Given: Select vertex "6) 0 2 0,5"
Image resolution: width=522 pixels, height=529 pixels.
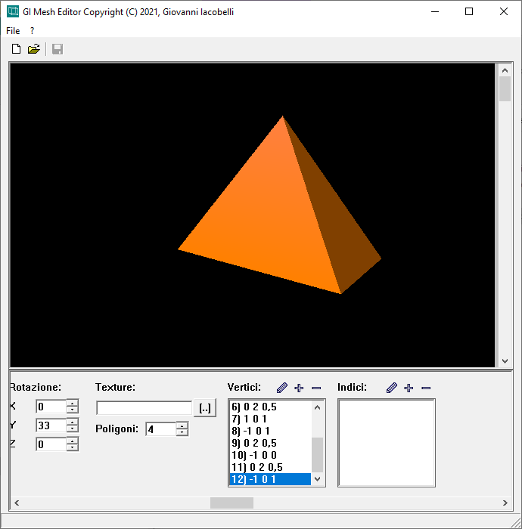Looking at the screenshot, I should [x=270, y=407].
